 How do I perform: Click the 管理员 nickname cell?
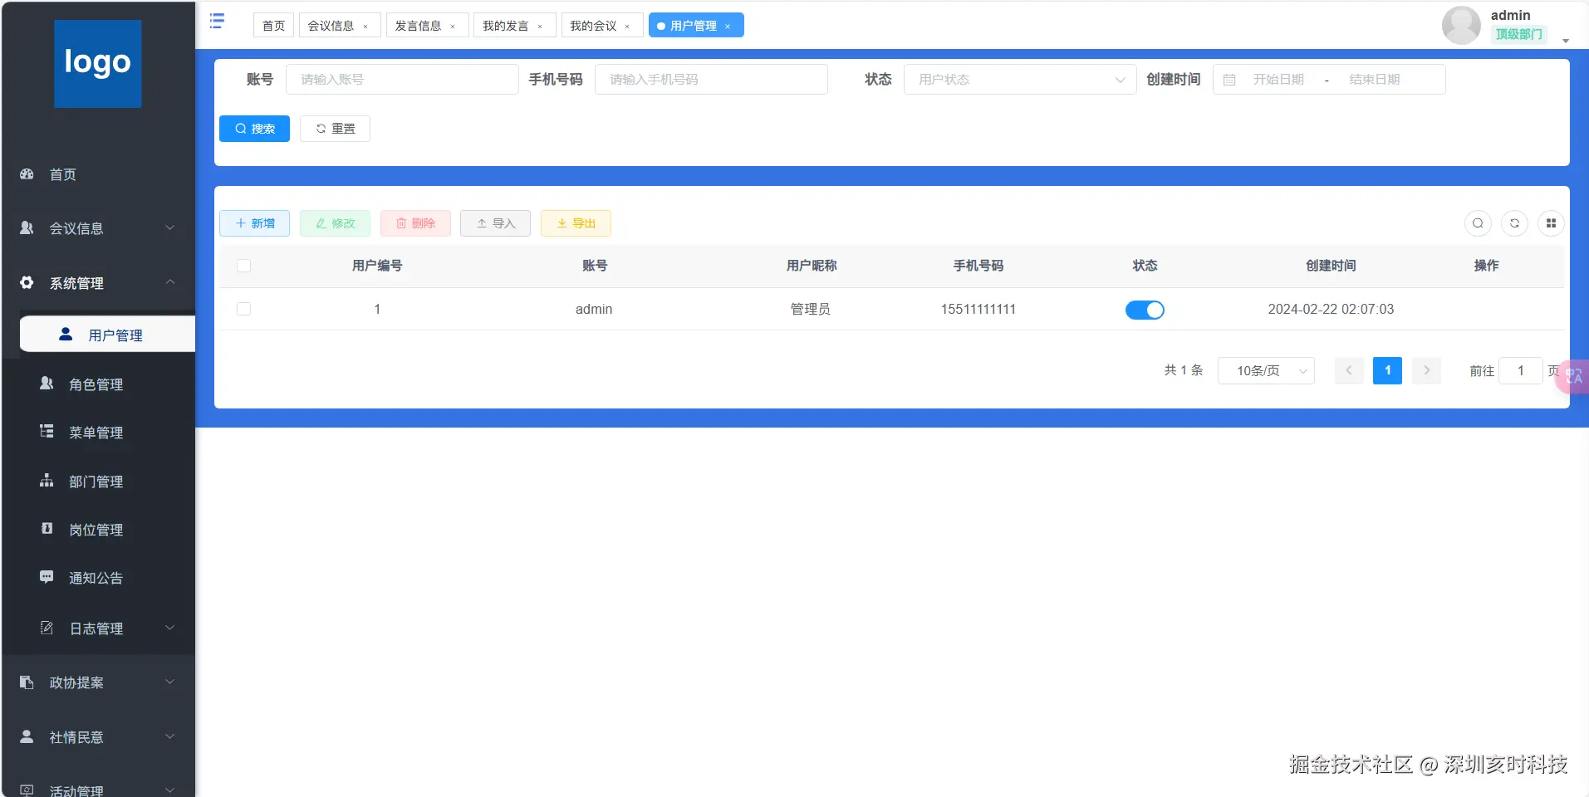point(811,309)
